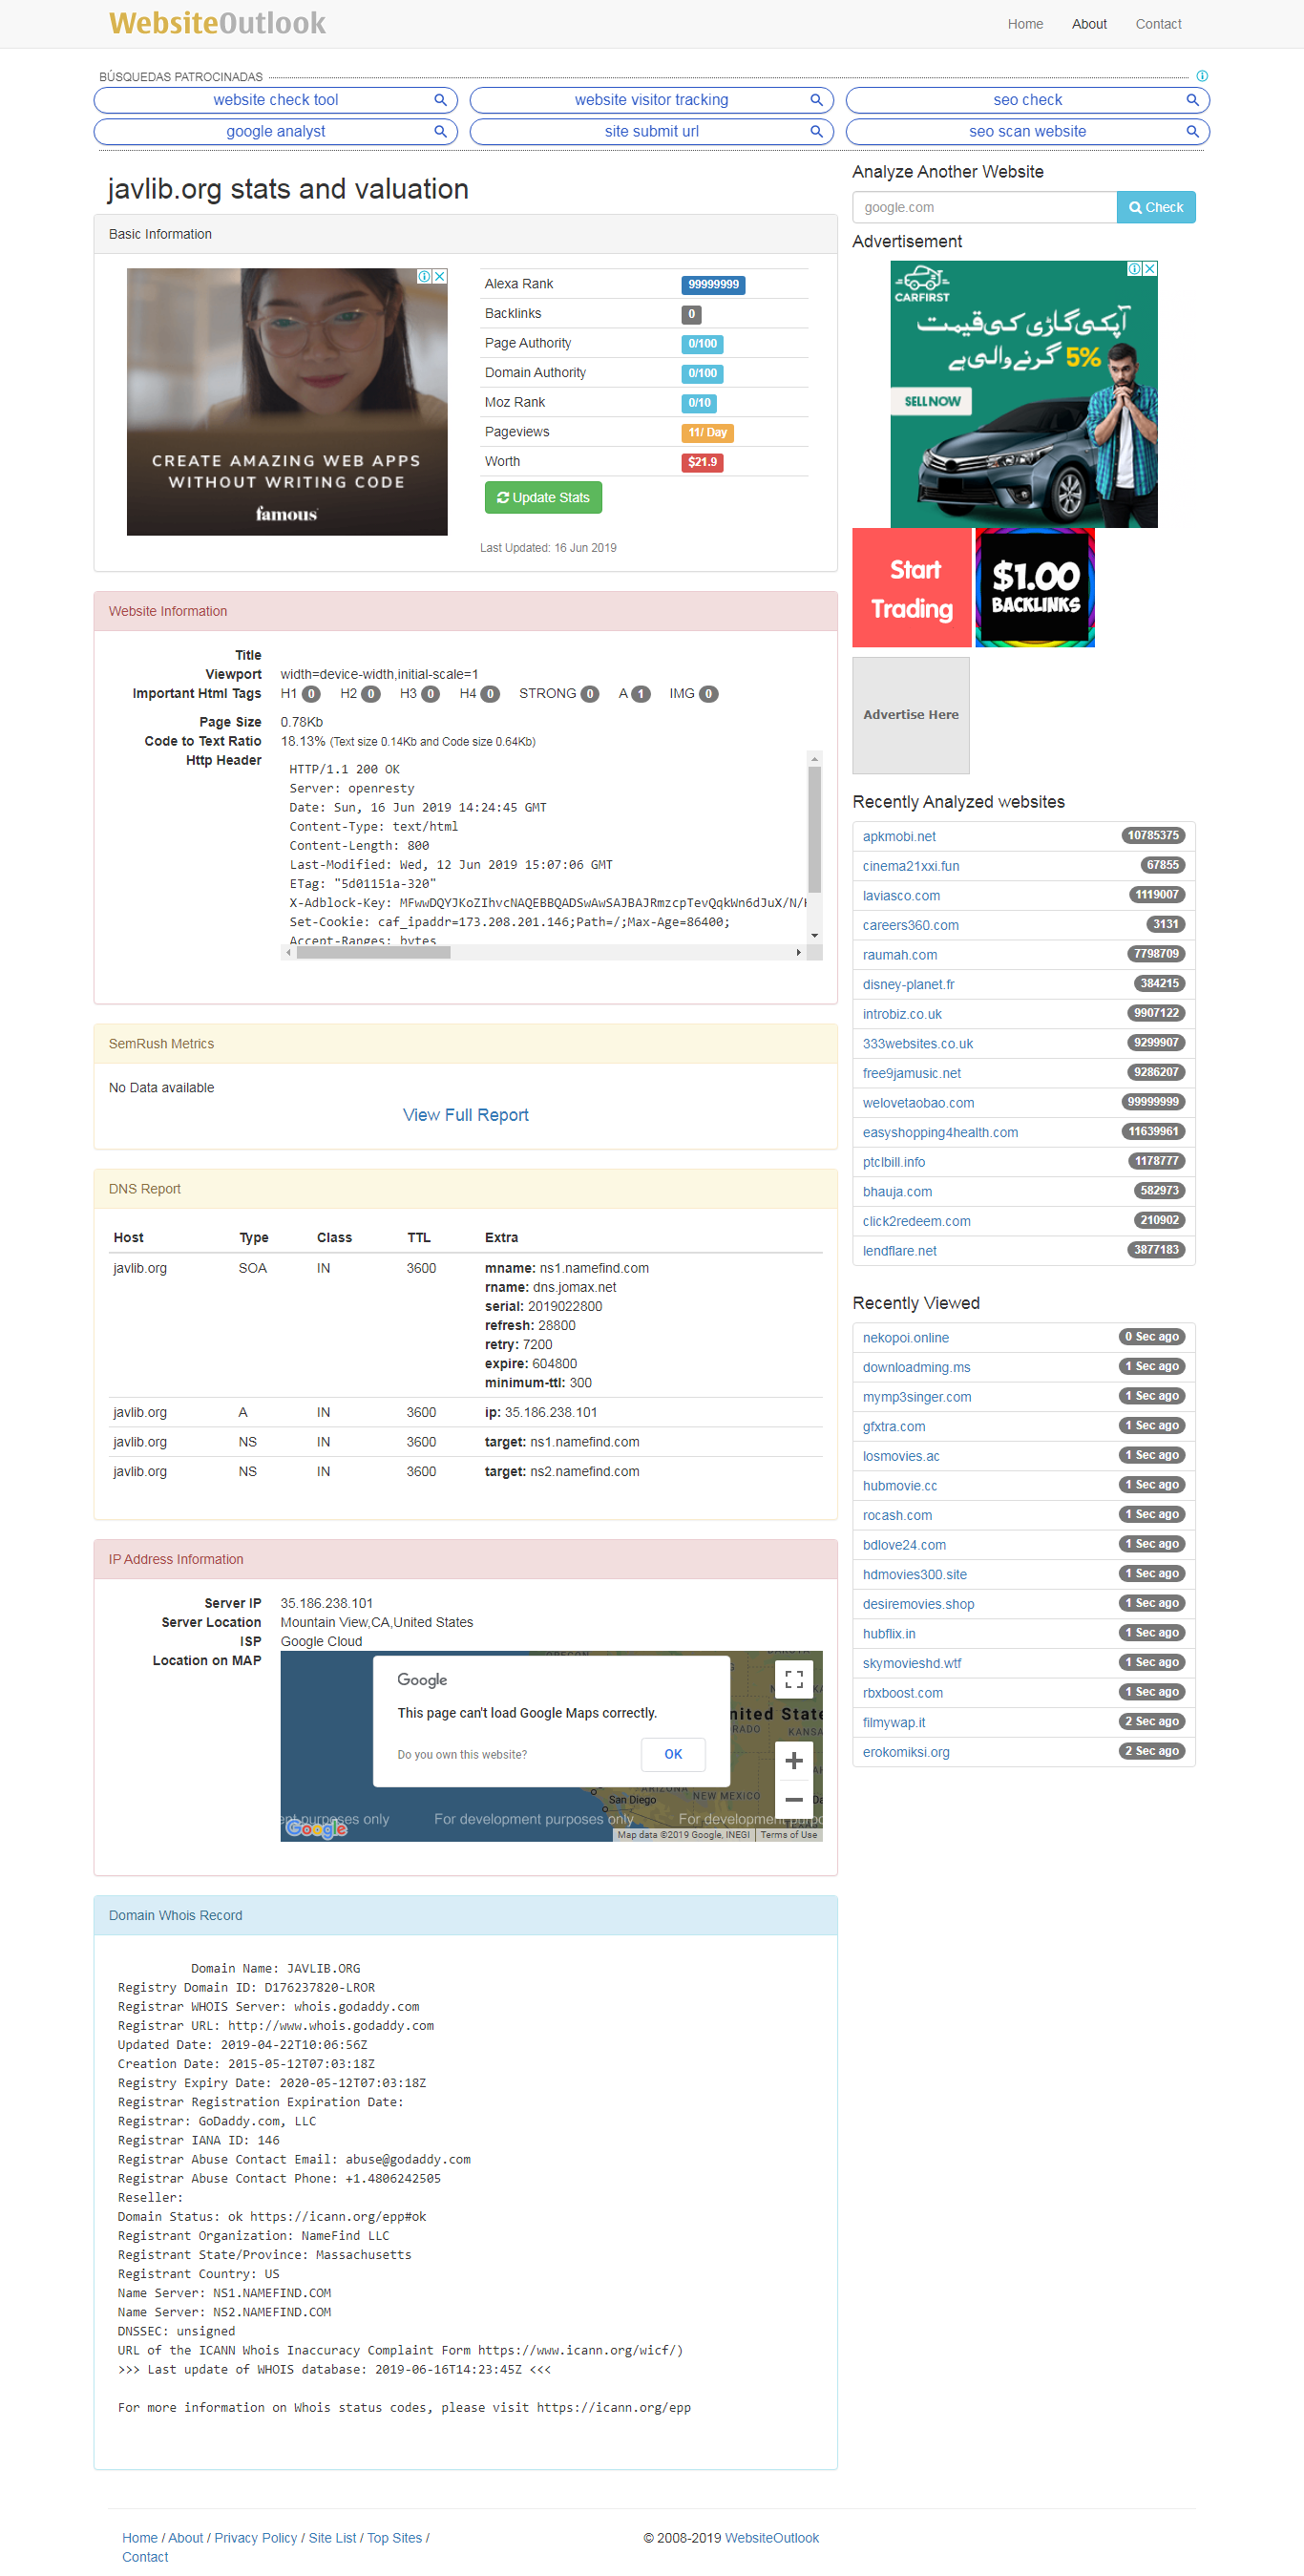1304x2576 pixels.
Task: Click AdChoices icon on CarFirst ad
Action: 1134,269
